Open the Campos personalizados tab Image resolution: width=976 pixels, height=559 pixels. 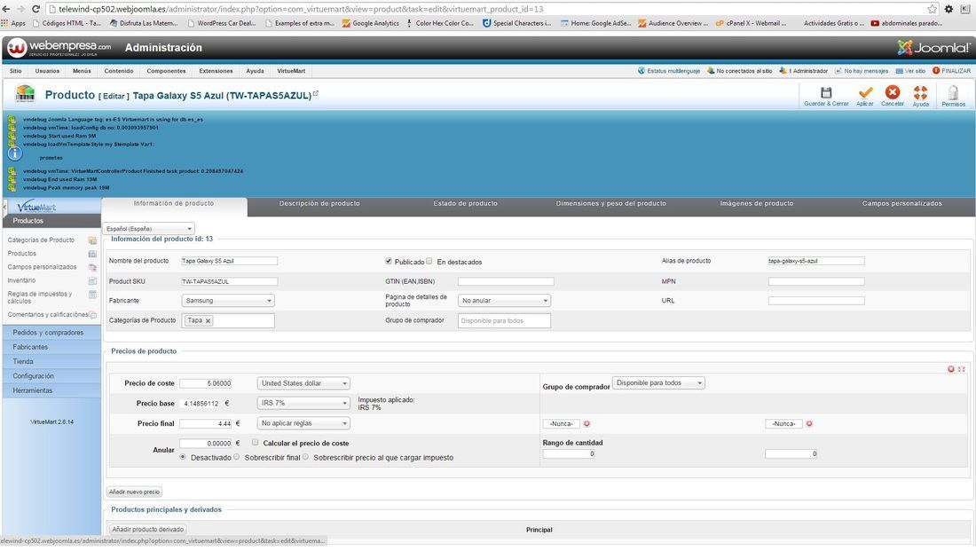[x=902, y=203]
